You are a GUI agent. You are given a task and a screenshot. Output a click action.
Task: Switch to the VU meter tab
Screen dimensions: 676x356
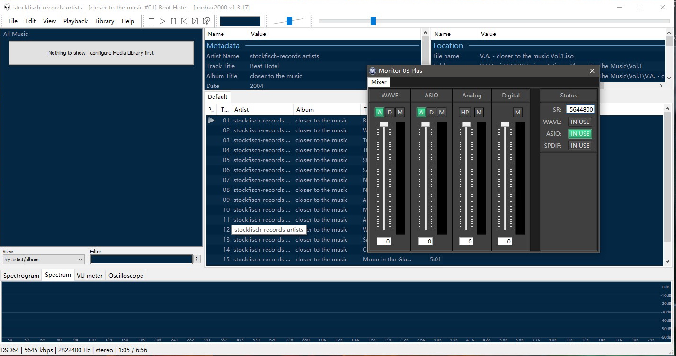click(x=89, y=276)
